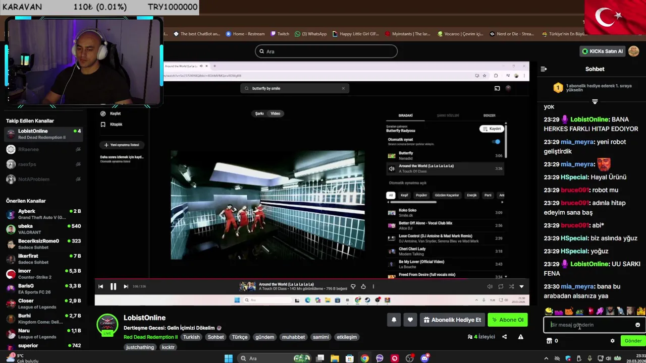Toggle repeat in the music player bar

[501, 286]
